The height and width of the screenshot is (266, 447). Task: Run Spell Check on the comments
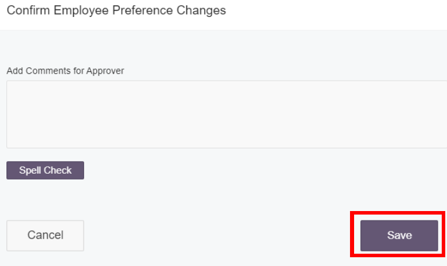pyautogui.click(x=45, y=171)
